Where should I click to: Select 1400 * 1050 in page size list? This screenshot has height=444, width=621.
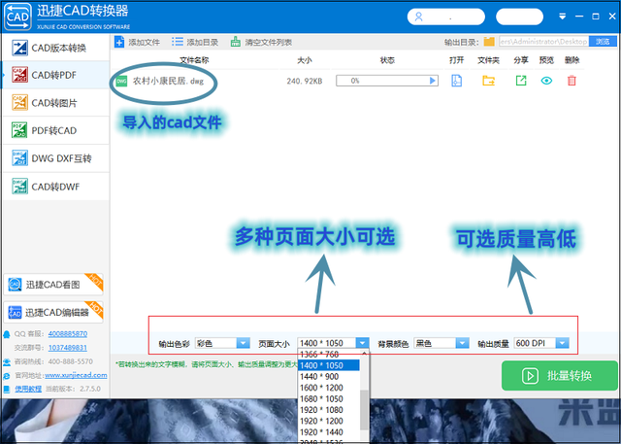pos(329,365)
